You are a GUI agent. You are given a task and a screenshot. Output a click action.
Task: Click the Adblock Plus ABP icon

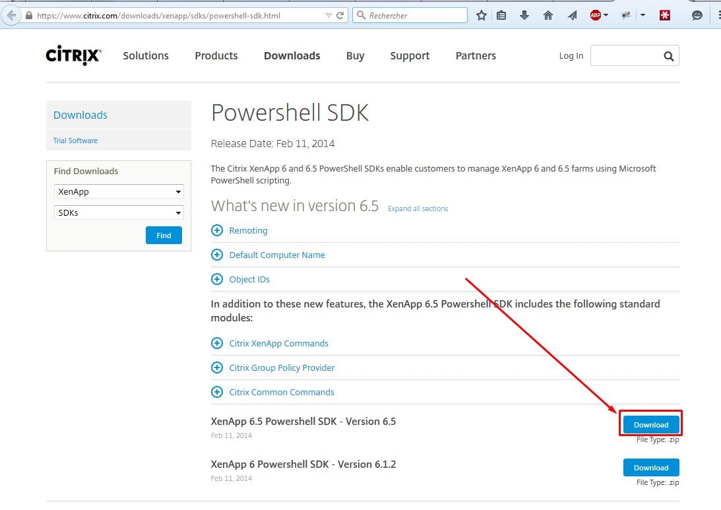click(596, 15)
